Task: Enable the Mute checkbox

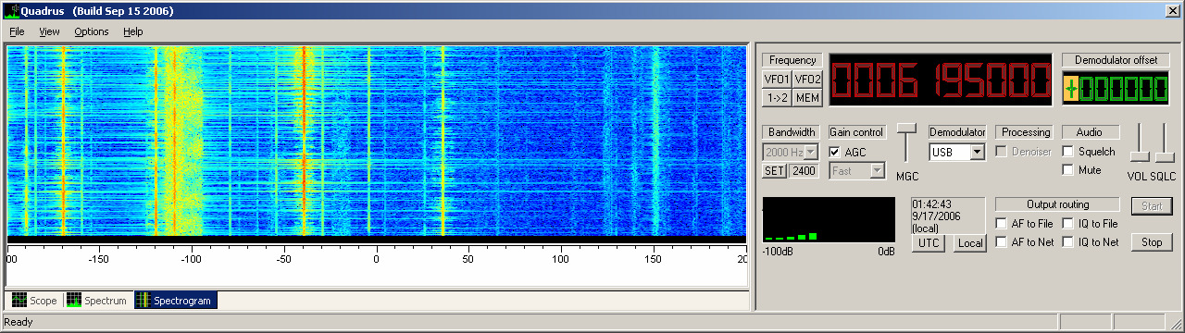Action: click(x=1068, y=170)
